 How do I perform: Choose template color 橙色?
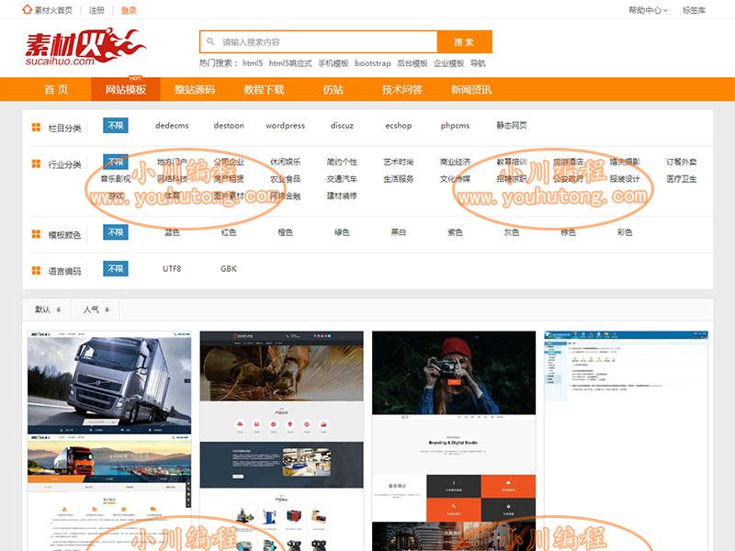(285, 232)
